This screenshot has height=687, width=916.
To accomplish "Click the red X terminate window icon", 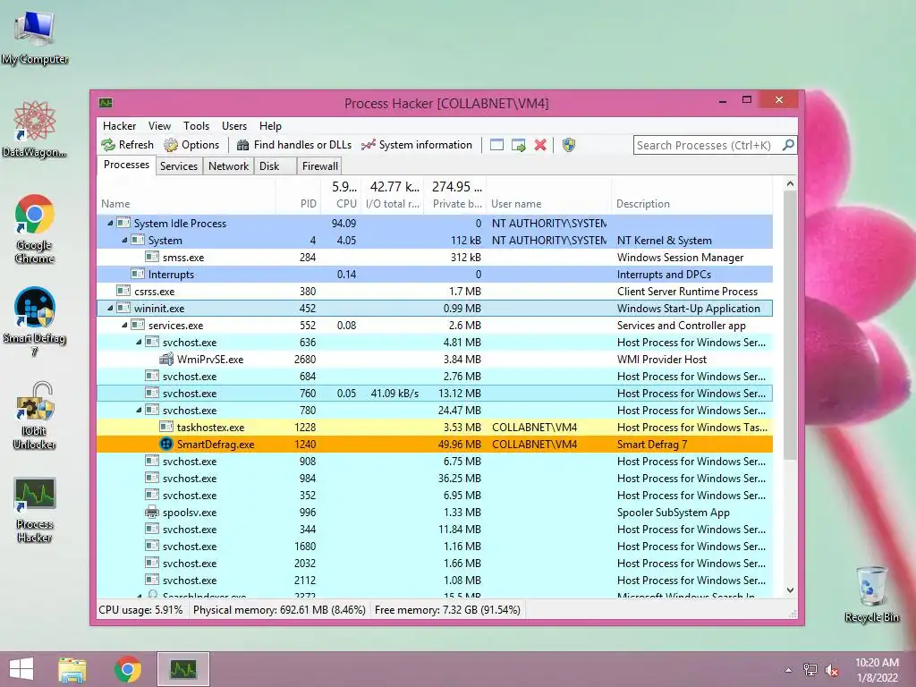I will [540, 145].
